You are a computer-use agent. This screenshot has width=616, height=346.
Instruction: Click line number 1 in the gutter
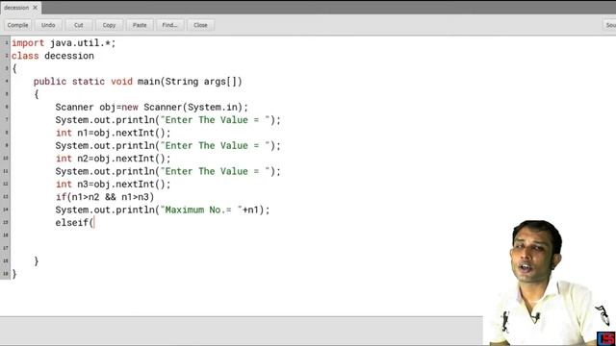pyautogui.click(x=6, y=42)
